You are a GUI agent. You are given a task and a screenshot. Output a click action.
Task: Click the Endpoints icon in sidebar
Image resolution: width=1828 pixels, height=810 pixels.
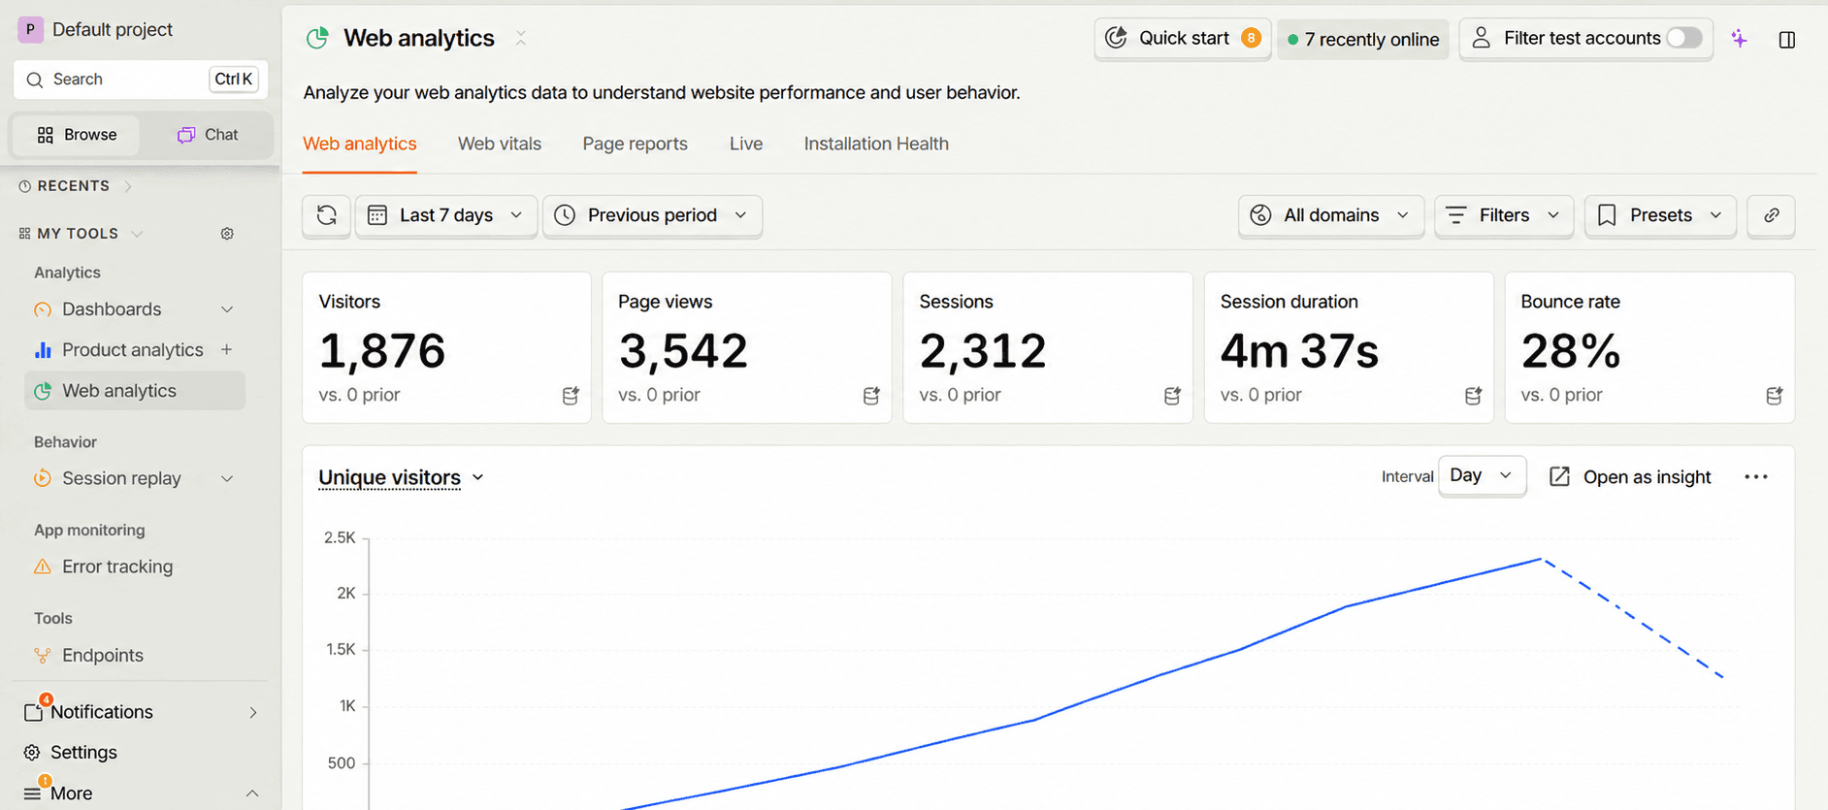click(43, 656)
